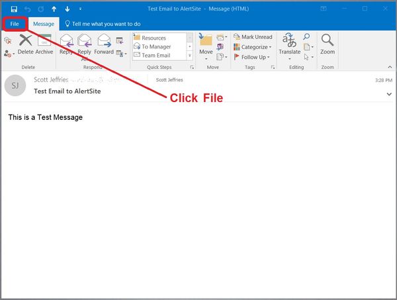The width and height of the screenshot is (397, 300).
Task: Open the File tab
Action: (x=15, y=23)
